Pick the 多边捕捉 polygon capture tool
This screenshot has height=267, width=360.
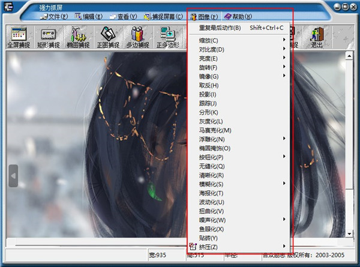pyautogui.click(x=138, y=37)
